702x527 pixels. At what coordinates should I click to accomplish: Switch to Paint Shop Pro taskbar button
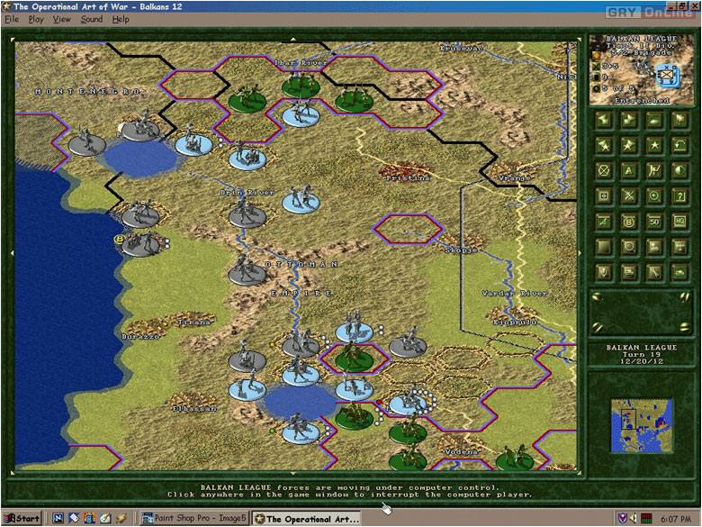click(x=193, y=519)
